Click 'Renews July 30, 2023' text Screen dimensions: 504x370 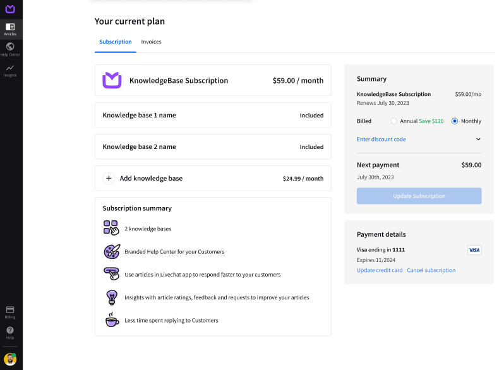(383, 103)
